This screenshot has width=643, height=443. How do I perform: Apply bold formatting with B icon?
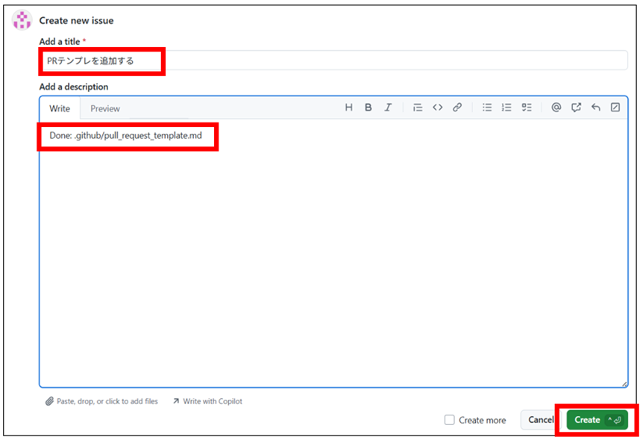tap(368, 108)
